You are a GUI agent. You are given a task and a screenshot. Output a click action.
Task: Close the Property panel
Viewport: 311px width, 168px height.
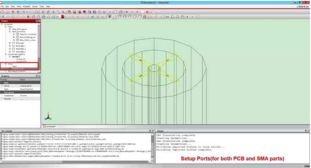[x=39, y=76]
